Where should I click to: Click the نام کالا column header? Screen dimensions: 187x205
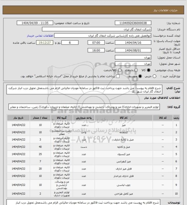point(123,118)
